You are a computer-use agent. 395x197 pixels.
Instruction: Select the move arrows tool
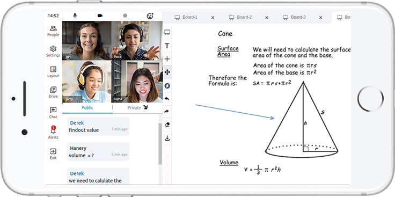coord(167,72)
